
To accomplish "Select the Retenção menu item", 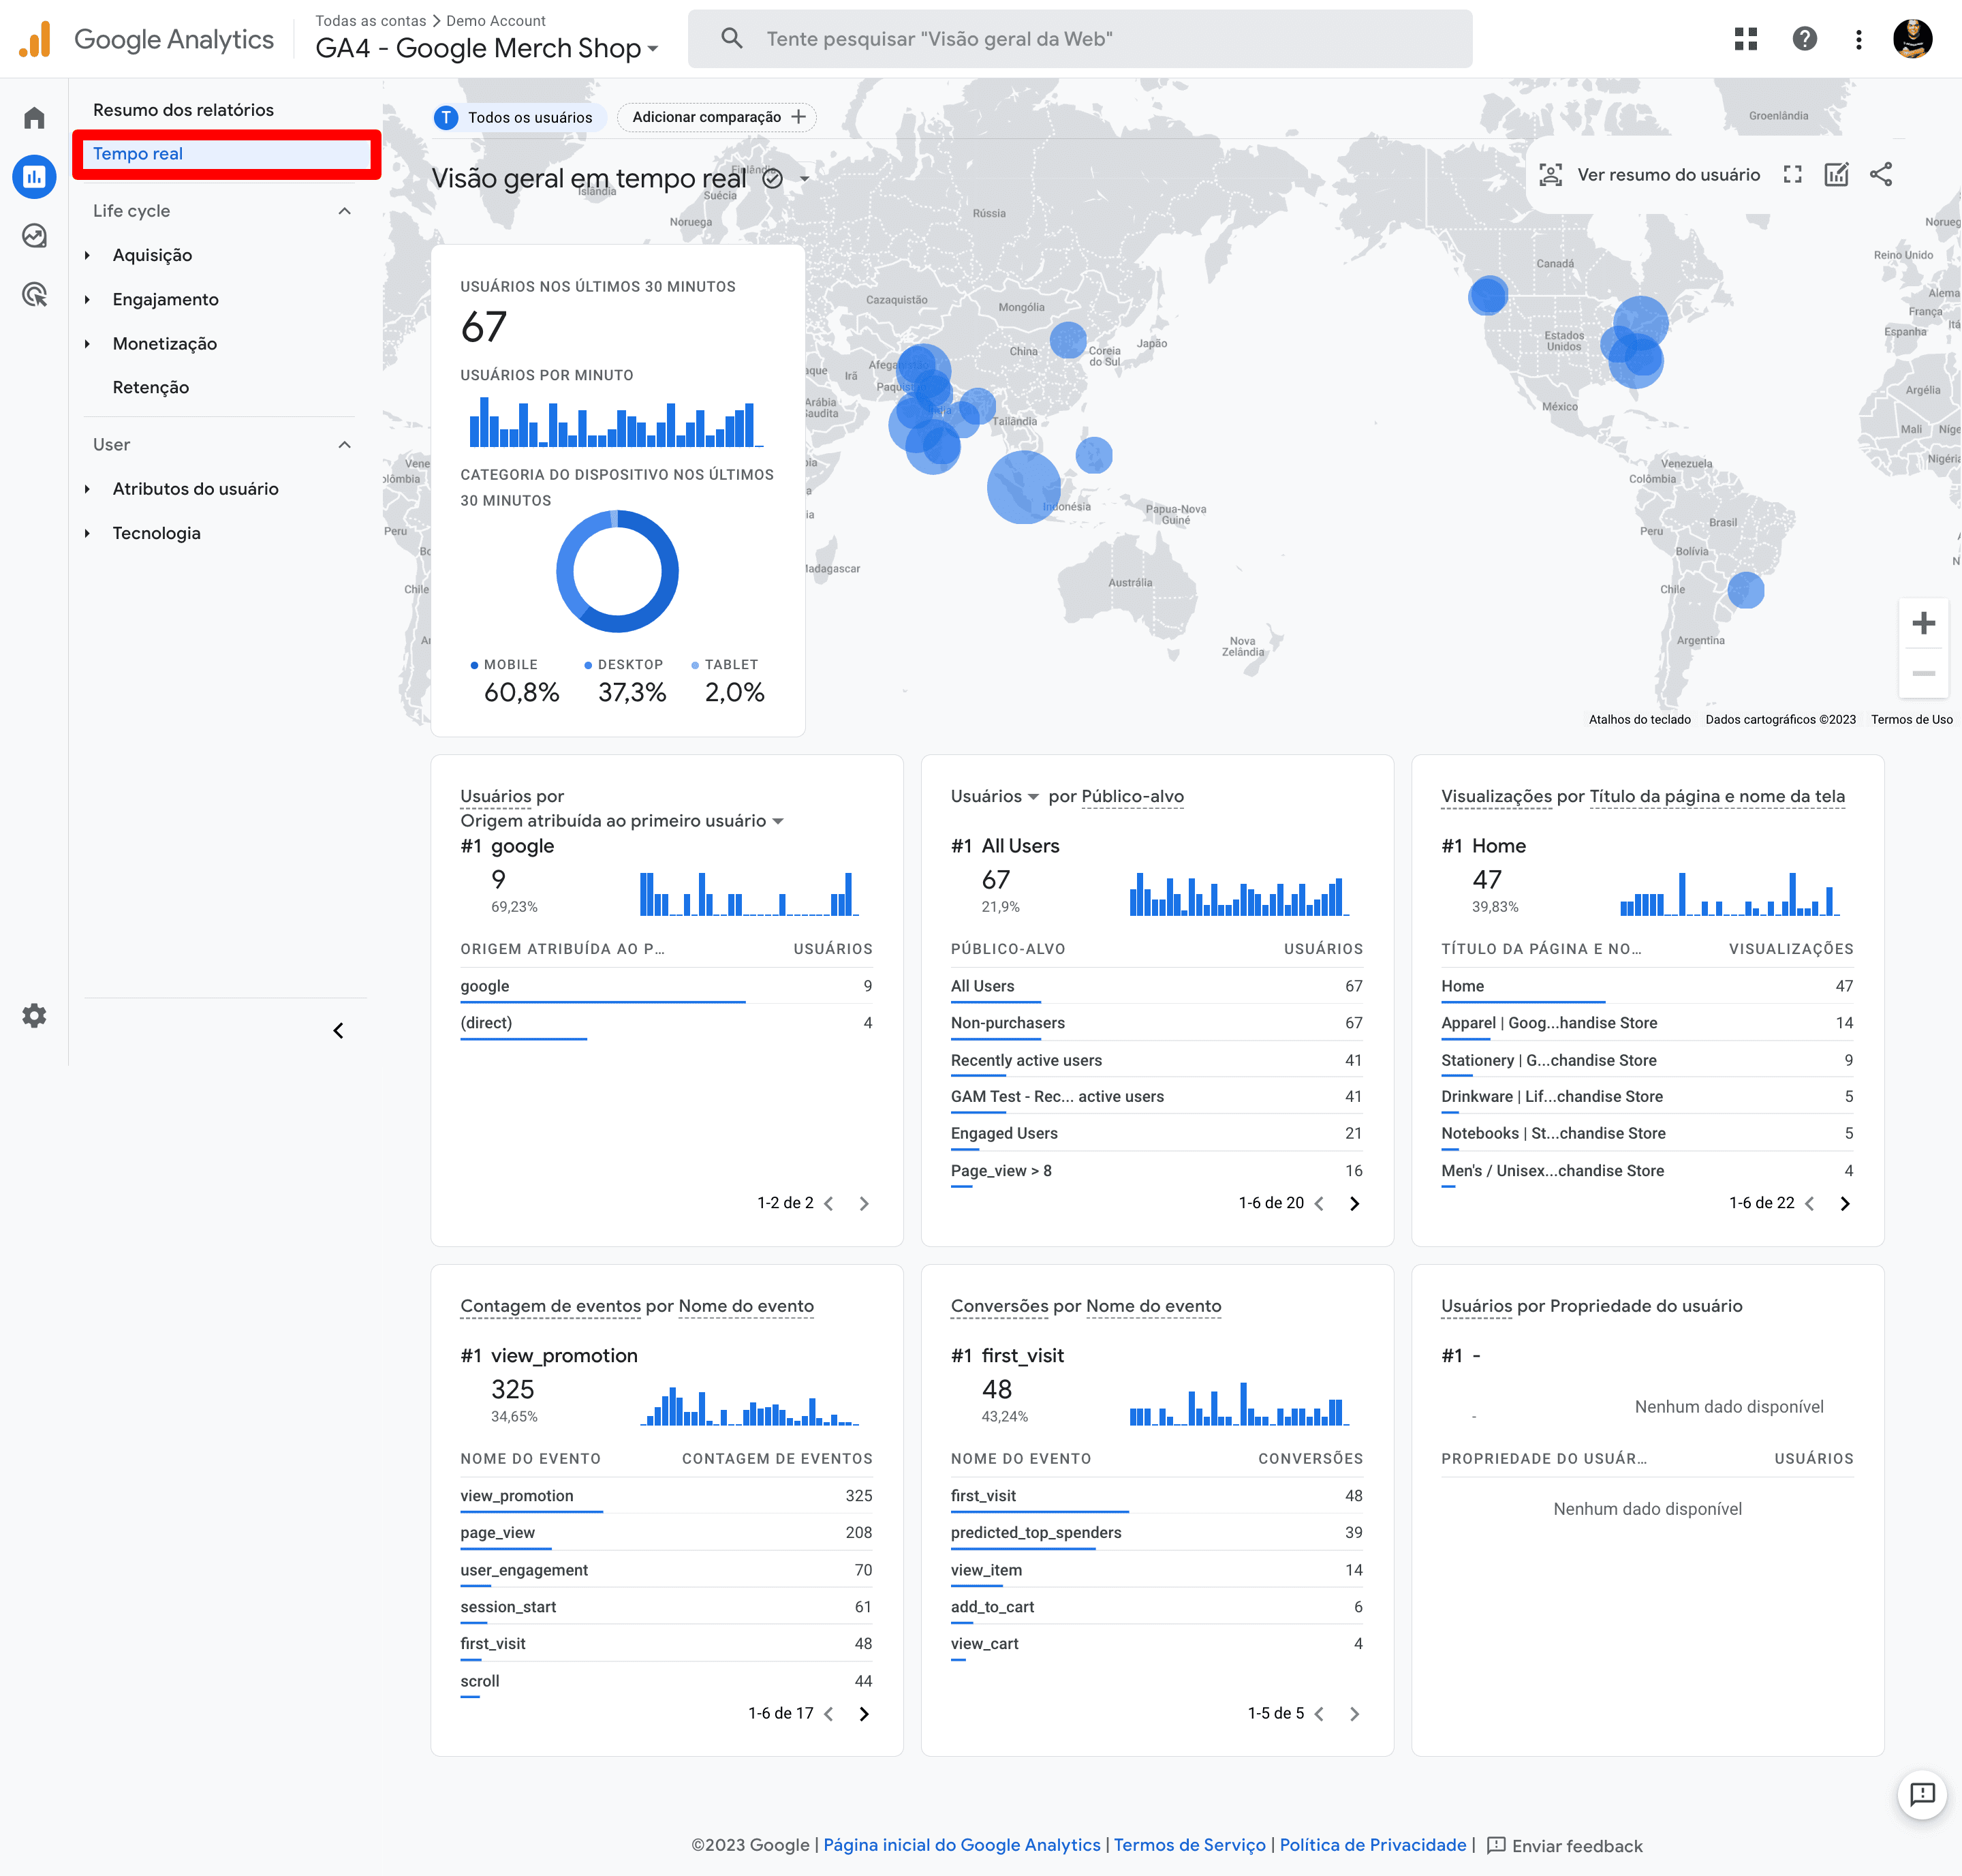I will click(151, 388).
